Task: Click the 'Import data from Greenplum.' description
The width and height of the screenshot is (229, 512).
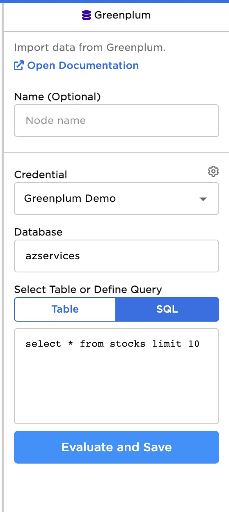Action: 90,47
